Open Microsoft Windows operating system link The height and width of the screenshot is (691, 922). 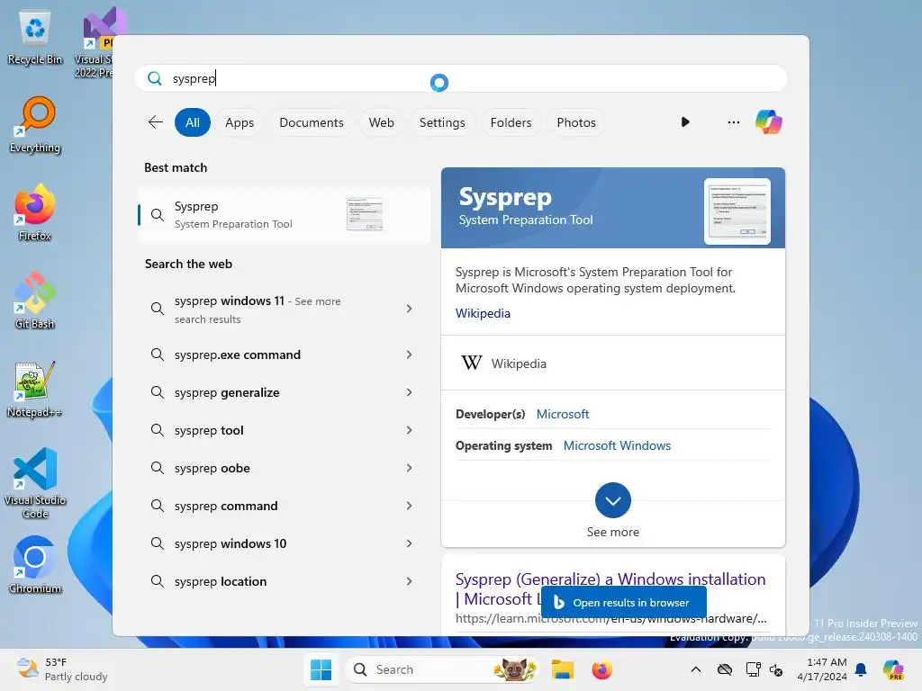(617, 445)
